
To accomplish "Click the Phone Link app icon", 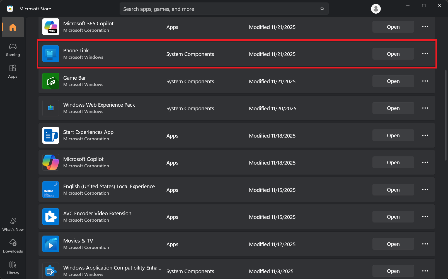I will click(x=51, y=54).
